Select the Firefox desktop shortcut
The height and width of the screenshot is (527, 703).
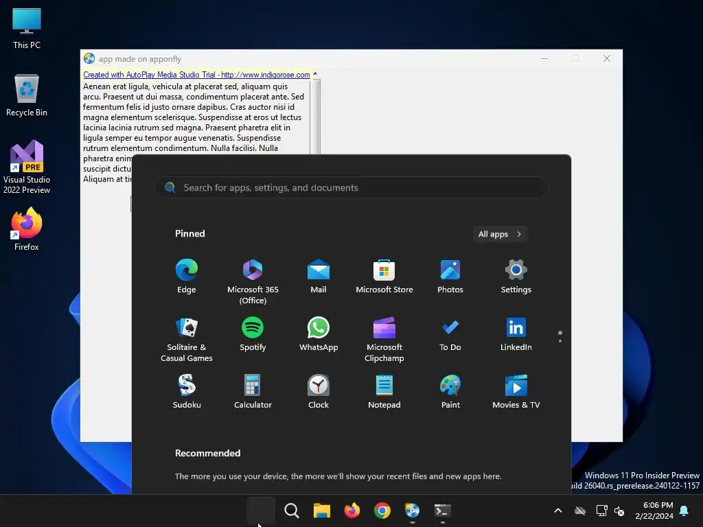(x=27, y=229)
